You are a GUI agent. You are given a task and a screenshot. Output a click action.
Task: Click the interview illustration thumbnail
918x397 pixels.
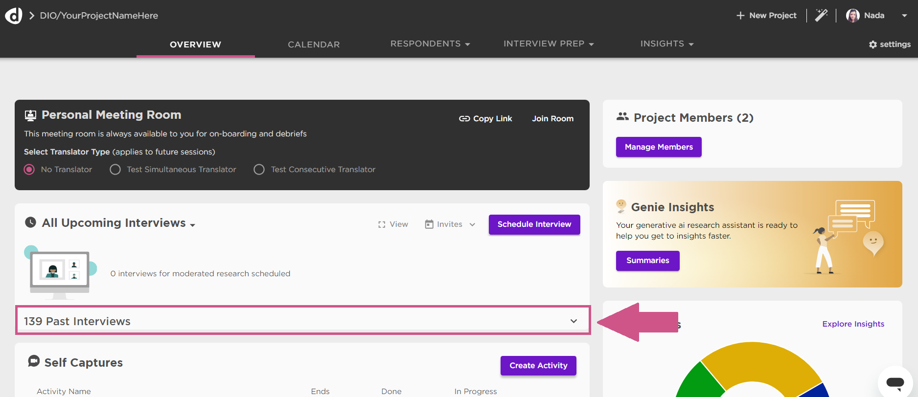point(60,273)
